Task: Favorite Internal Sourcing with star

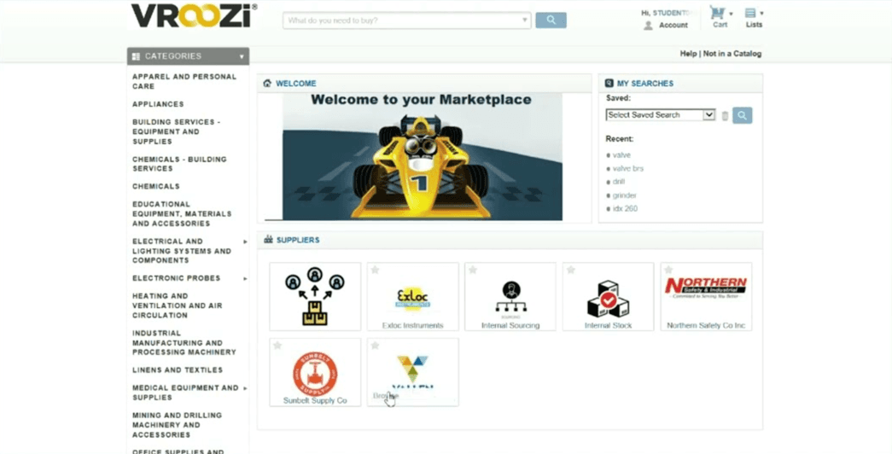Action: tap(473, 270)
